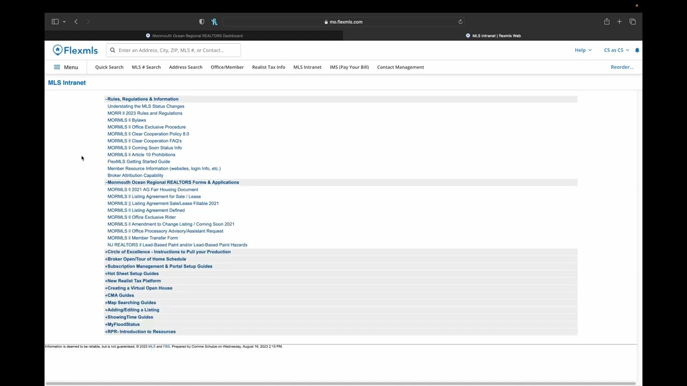Collapse Monmouth Ocean Regional REALTORS Forms & Applications
This screenshot has height=386, width=687.
(172, 182)
